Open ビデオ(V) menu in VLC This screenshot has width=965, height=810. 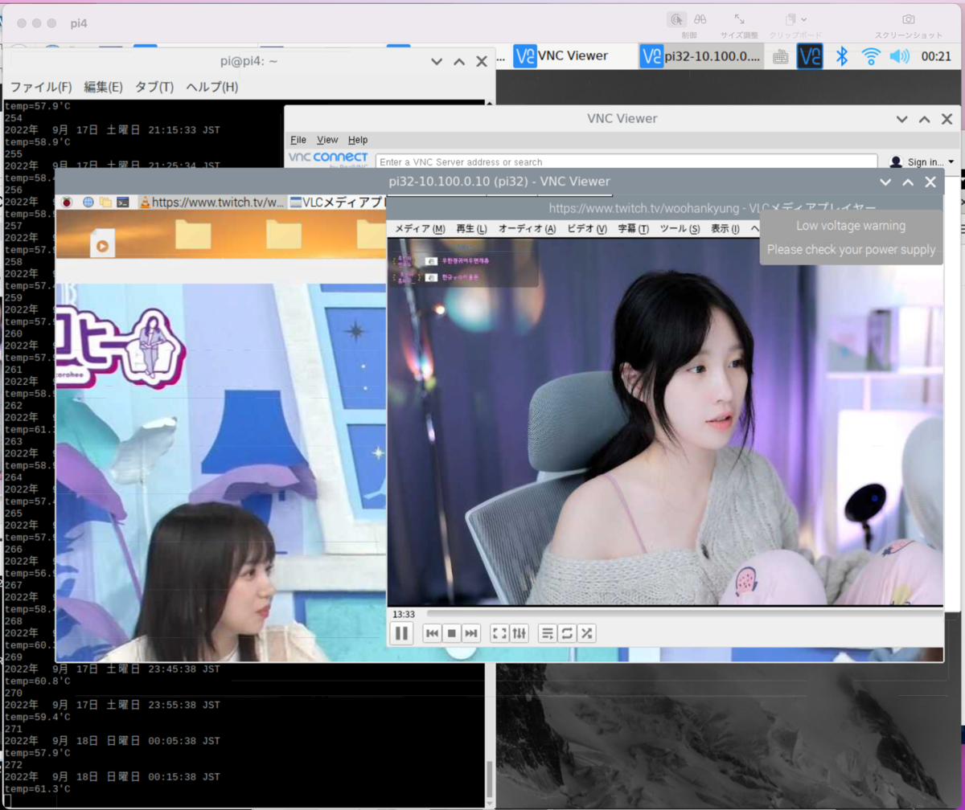pyautogui.click(x=587, y=229)
